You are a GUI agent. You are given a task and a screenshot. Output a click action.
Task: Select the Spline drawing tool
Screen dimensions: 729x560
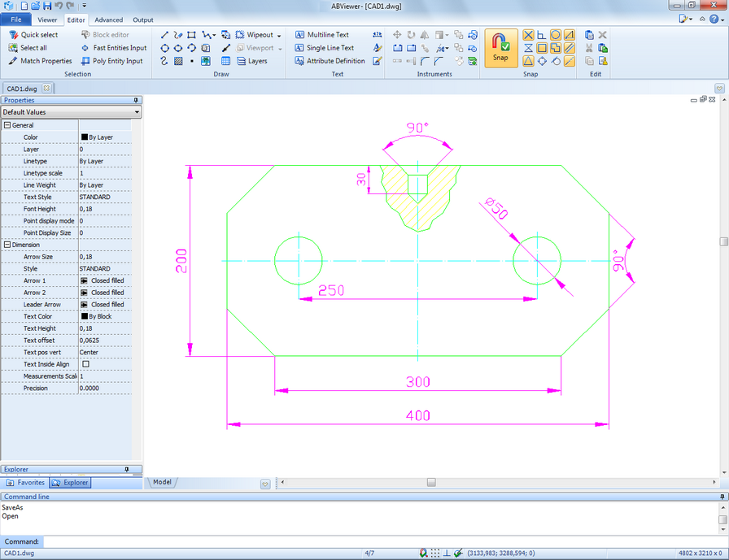[164, 61]
